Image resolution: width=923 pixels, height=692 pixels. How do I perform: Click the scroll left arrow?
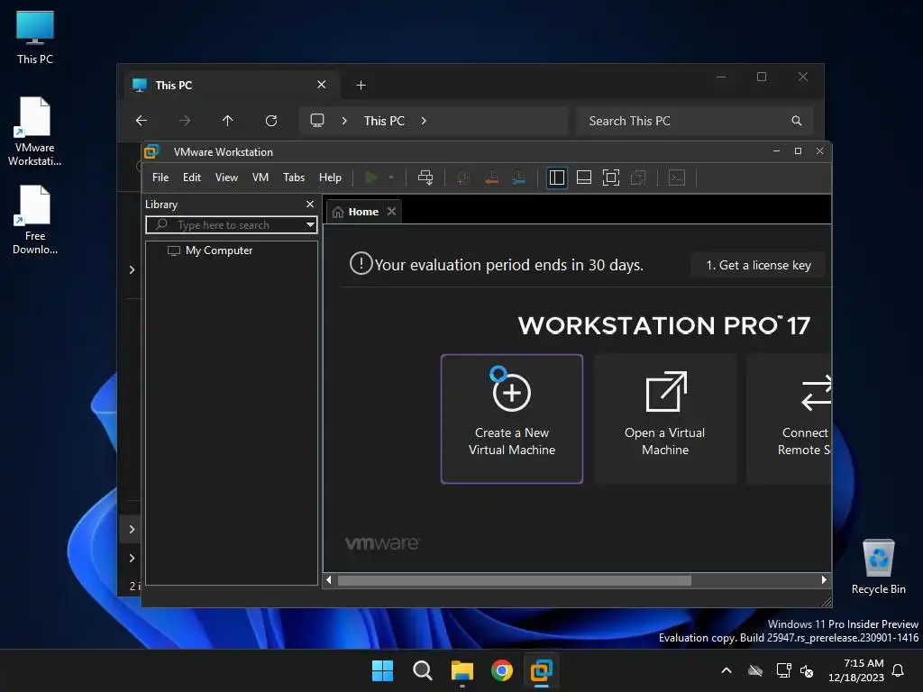coord(328,580)
